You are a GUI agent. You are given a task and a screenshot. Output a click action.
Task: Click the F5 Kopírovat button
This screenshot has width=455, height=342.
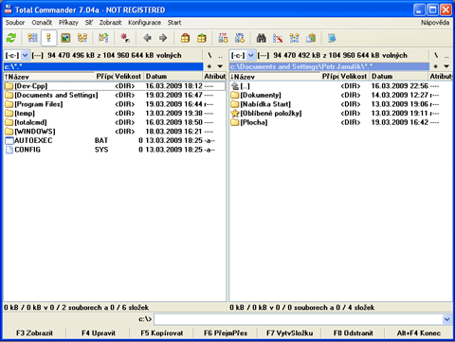162,333
